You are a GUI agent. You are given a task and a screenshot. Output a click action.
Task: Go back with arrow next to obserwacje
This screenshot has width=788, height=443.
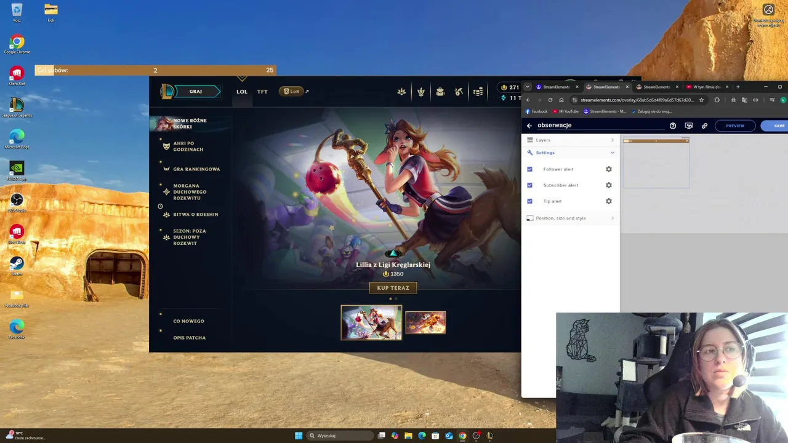coord(529,126)
